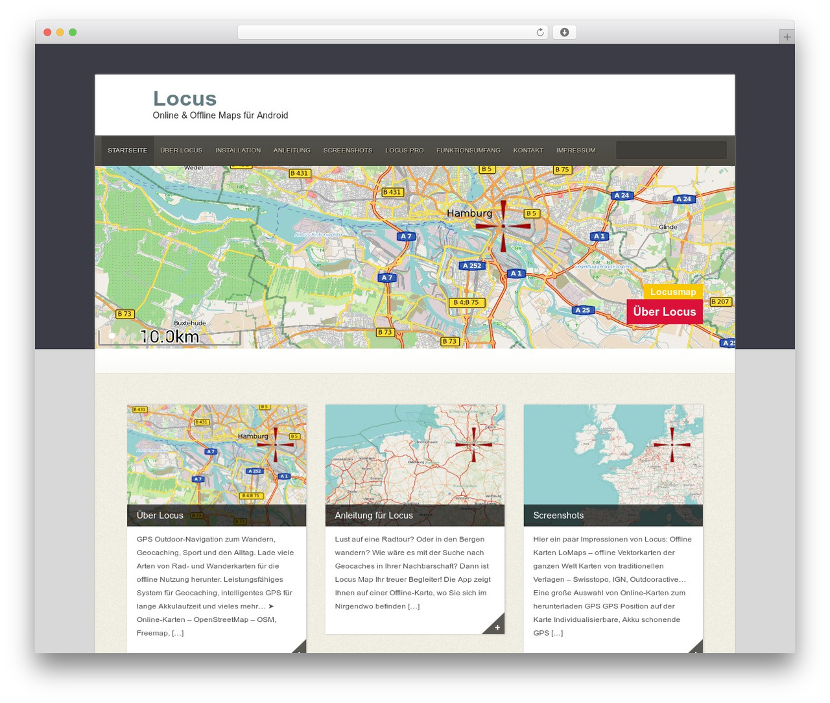Click the red Über Locus slider button

(665, 311)
